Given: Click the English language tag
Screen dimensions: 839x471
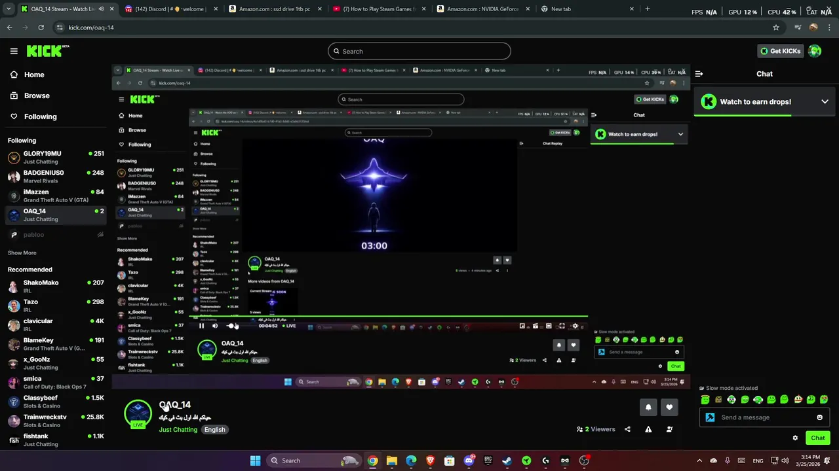Looking at the screenshot, I should click(214, 430).
